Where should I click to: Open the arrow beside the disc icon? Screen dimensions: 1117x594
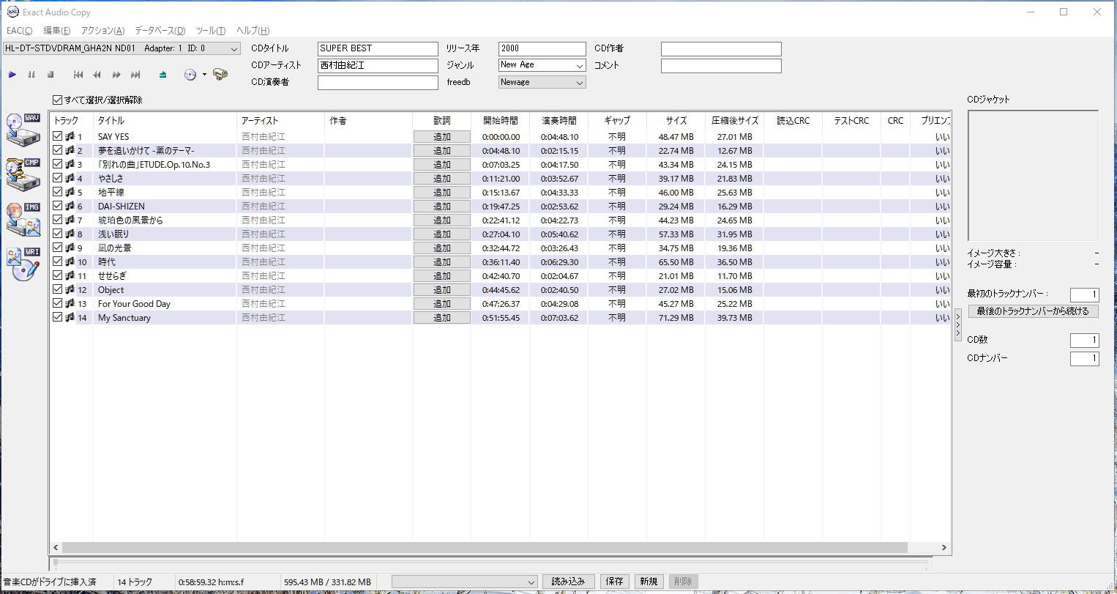[204, 75]
